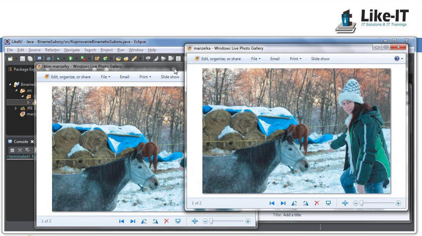Start slide show icon in manzelka window
The image size is (422, 236).
328,203
